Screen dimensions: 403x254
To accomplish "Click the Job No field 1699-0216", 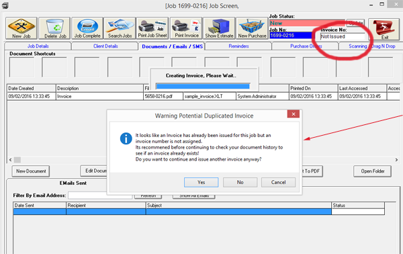I will point(291,36).
